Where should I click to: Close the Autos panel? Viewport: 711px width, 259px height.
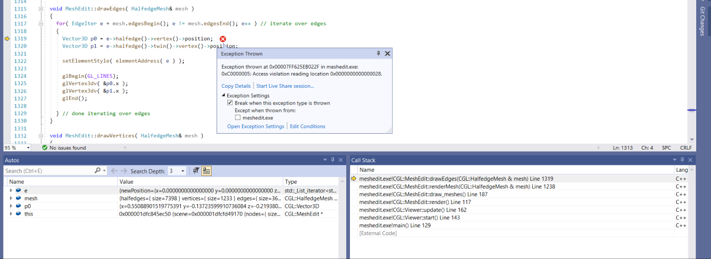point(341,160)
